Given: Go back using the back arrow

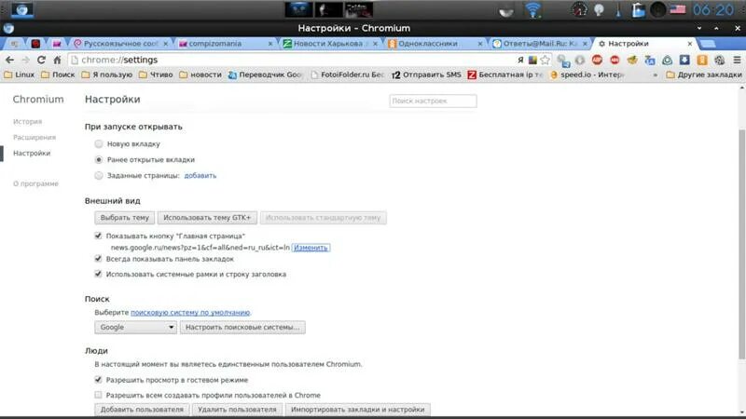Looking at the screenshot, I should point(9,60).
